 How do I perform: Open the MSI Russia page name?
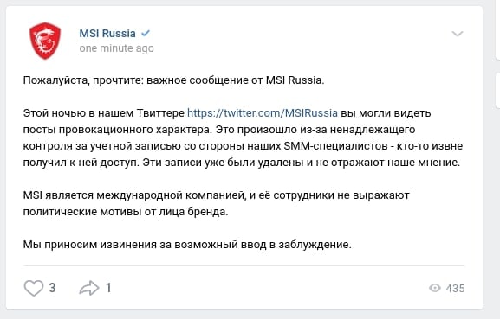click(107, 34)
